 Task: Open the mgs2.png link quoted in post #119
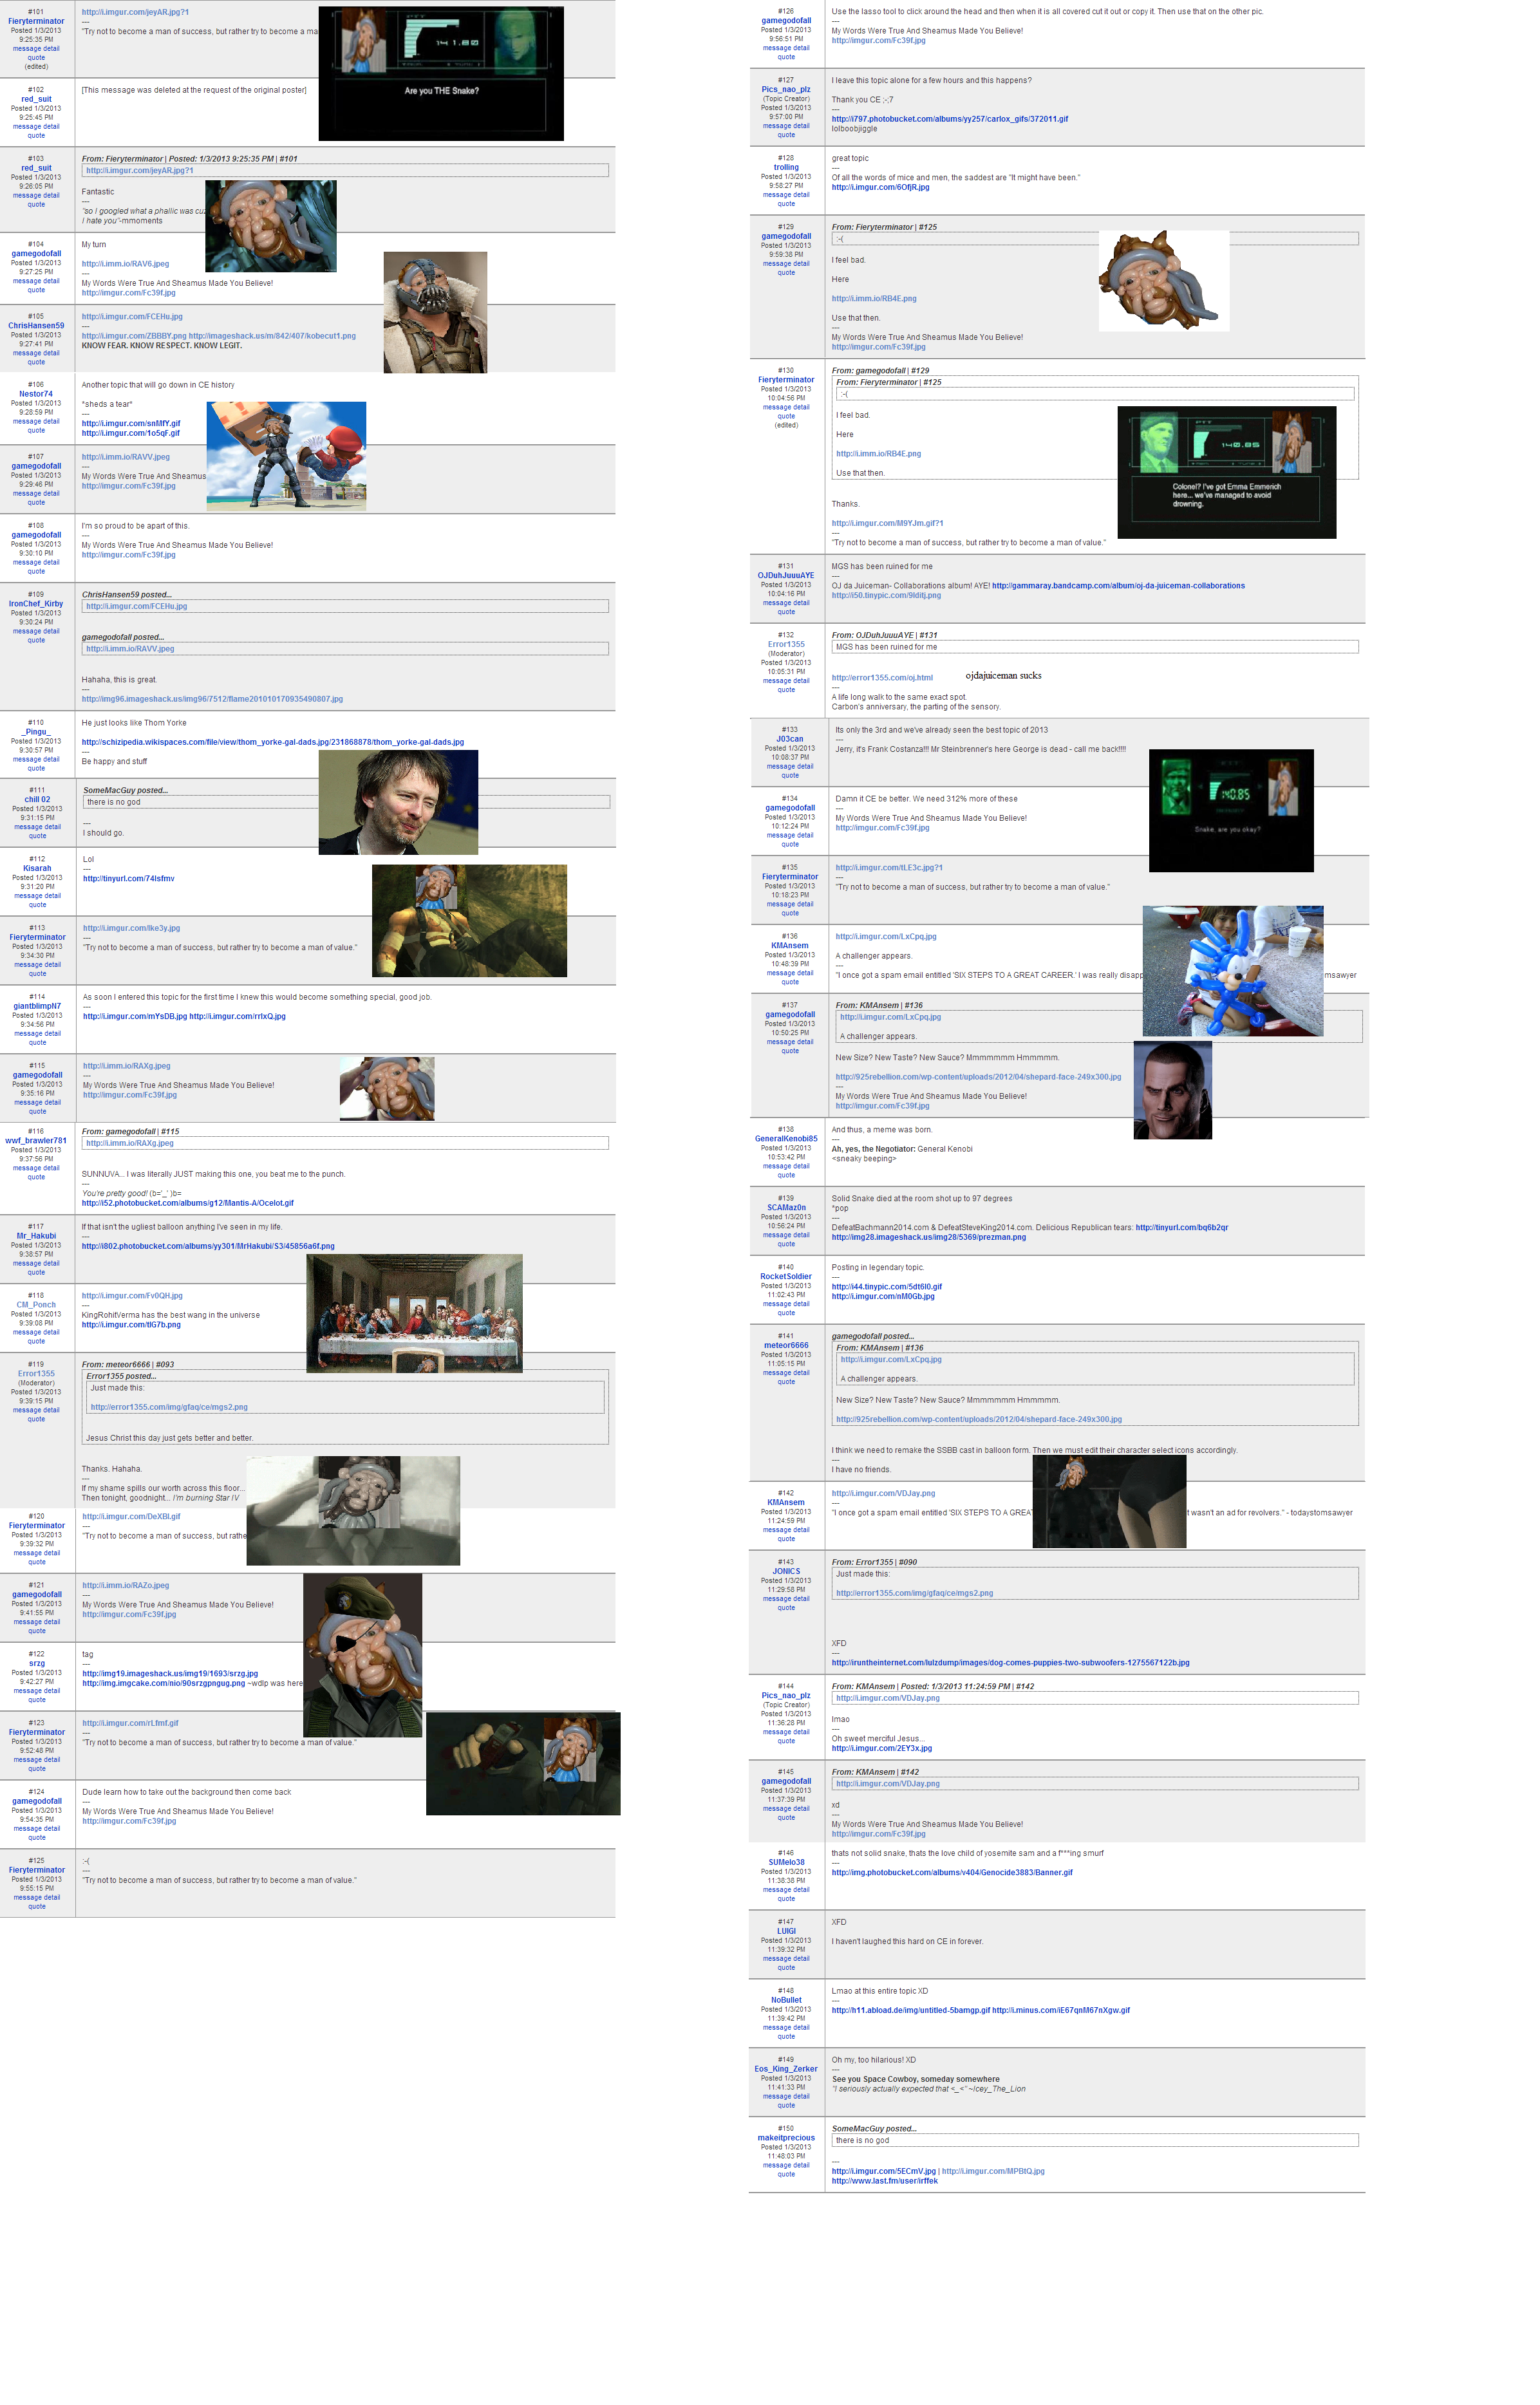point(169,1407)
